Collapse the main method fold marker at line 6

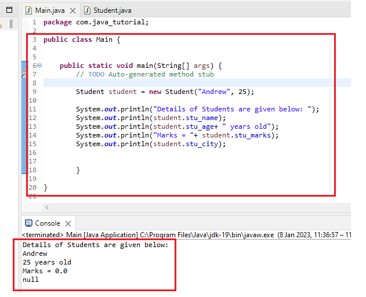39,66
